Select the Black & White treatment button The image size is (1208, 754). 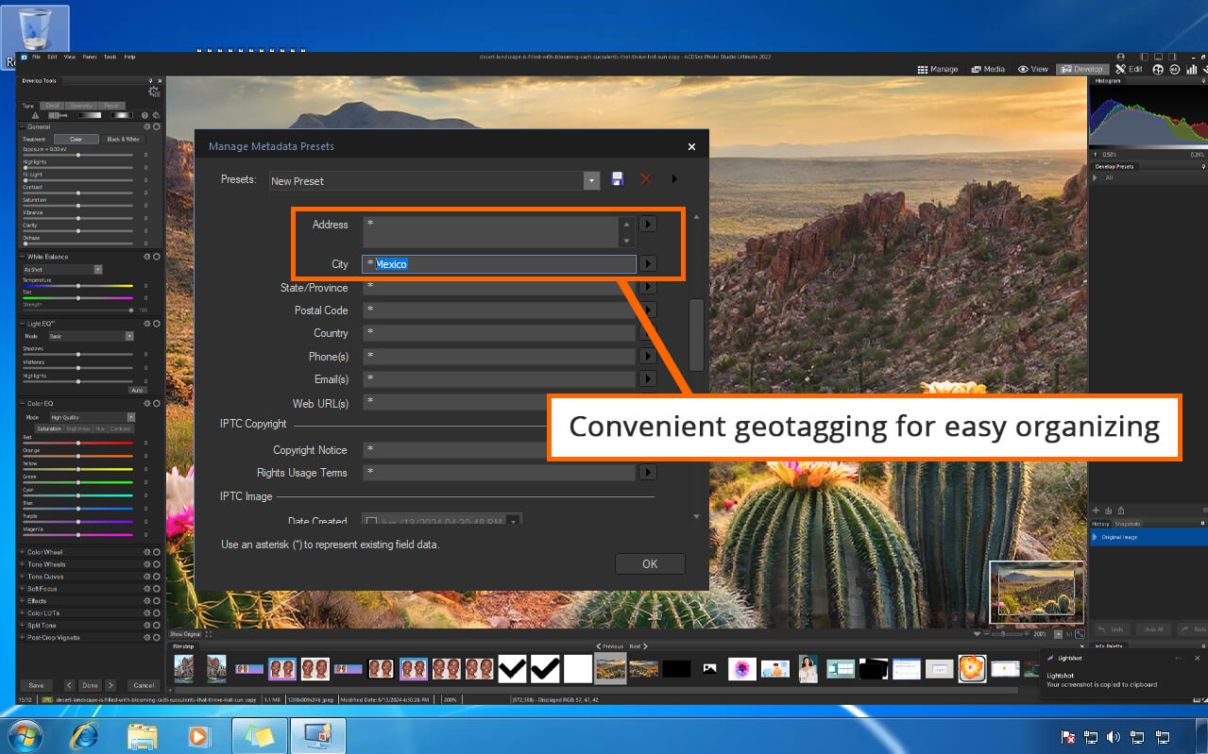point(122,139)
